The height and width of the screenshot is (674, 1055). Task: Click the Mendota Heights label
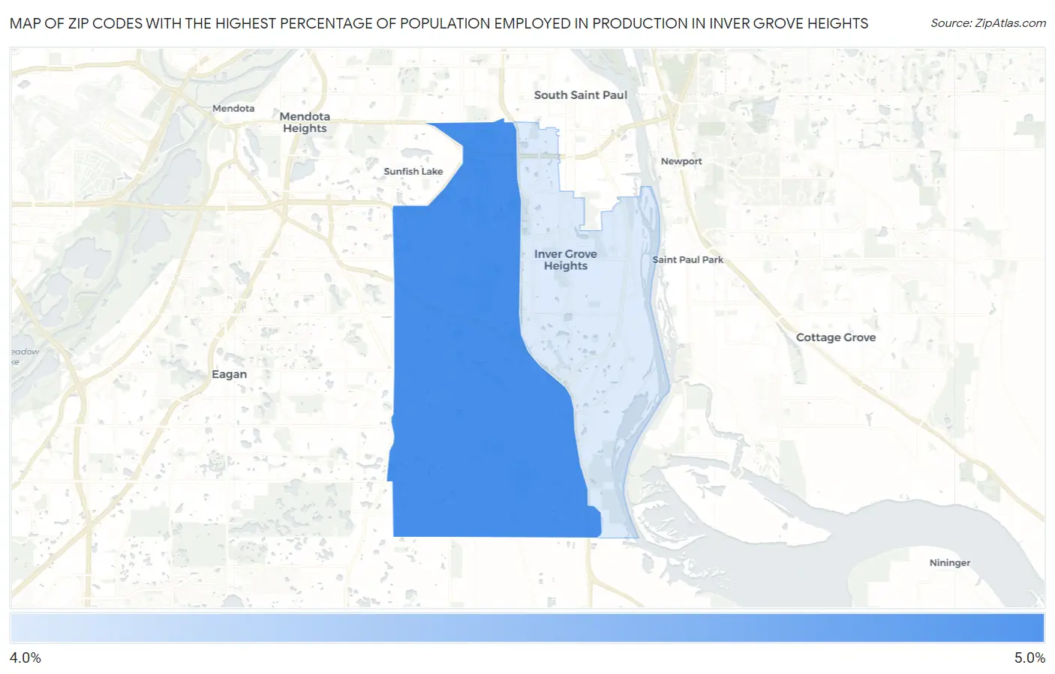click(305, 122)
